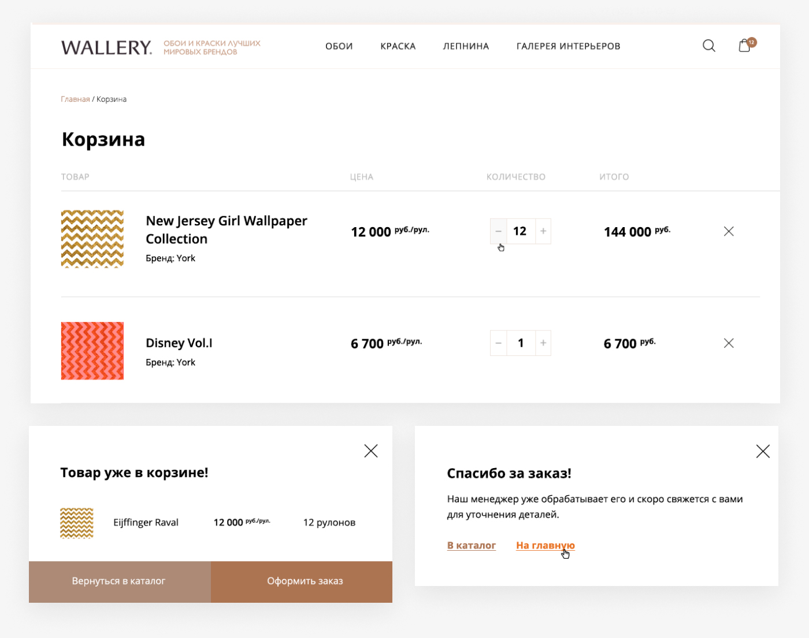Follow the 'На главную' link
809x638 pixels.
(x=545, y=545)
